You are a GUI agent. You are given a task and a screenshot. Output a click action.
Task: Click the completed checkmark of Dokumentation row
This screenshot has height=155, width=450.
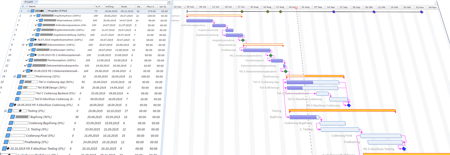tap(28, 44)
